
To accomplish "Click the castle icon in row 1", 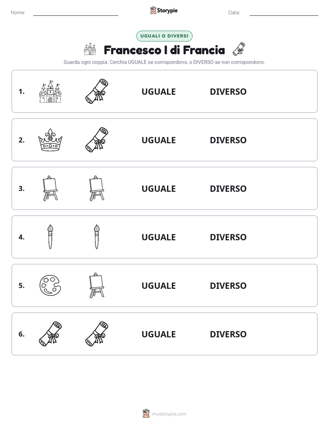I will [x=50, y=91].
